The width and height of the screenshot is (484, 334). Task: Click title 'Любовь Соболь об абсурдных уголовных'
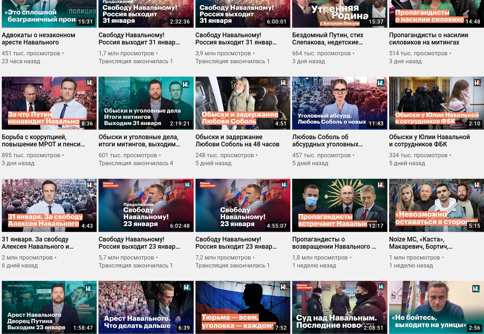pos(328,141)
